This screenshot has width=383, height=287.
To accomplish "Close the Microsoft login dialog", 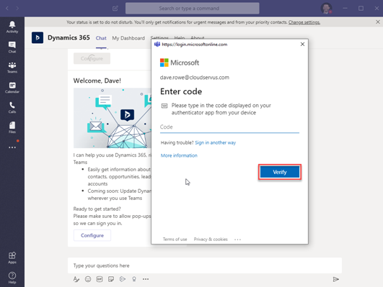I will 302,44.
